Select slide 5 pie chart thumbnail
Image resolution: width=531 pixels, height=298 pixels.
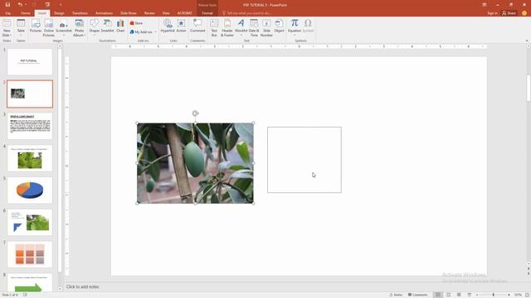(30, 190)
